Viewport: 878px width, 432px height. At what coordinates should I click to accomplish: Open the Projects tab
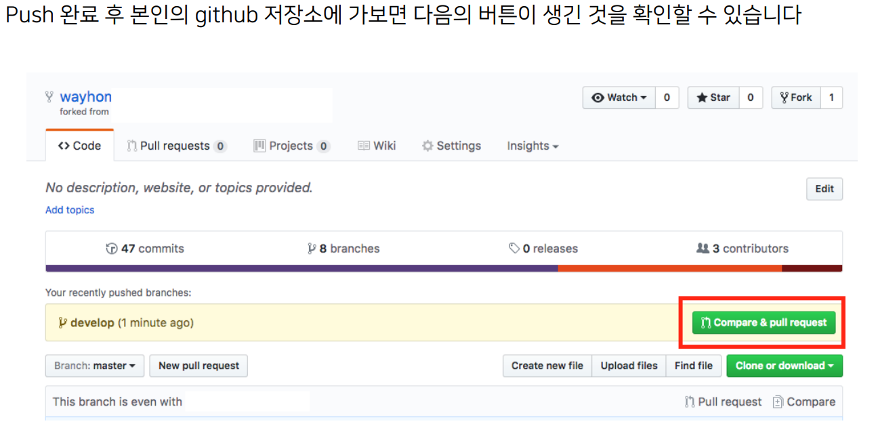point(291,146)
